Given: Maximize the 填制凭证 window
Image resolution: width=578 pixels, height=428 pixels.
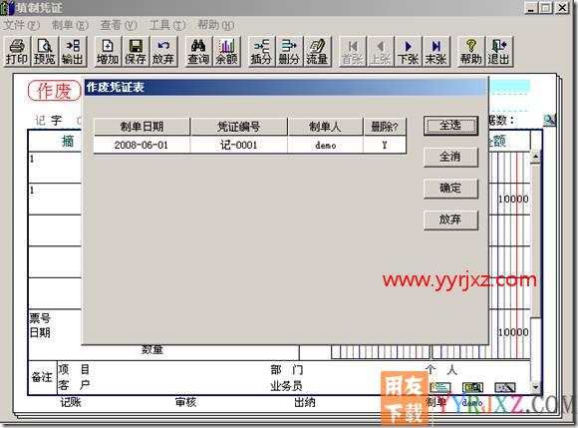Looking at the screenshot, I should click(x=546, y=8).
